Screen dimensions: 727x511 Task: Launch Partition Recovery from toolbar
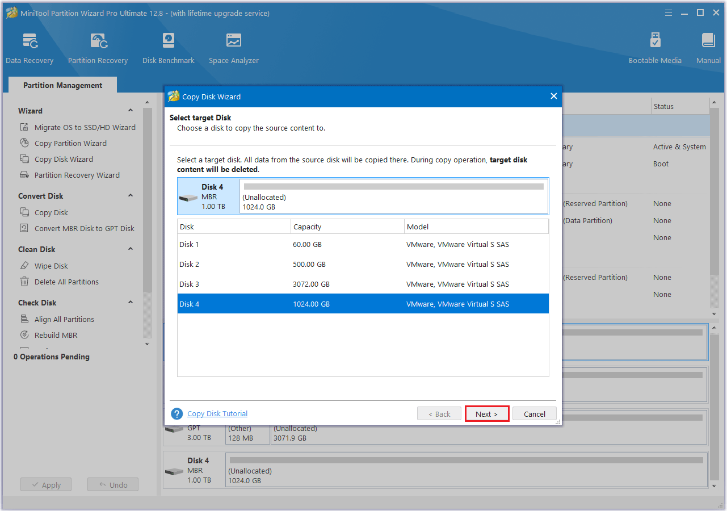(x=98, y=49)
